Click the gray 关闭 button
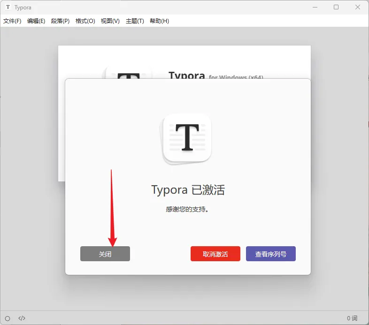This screenshot has width=369, height=325. [105, 254]
